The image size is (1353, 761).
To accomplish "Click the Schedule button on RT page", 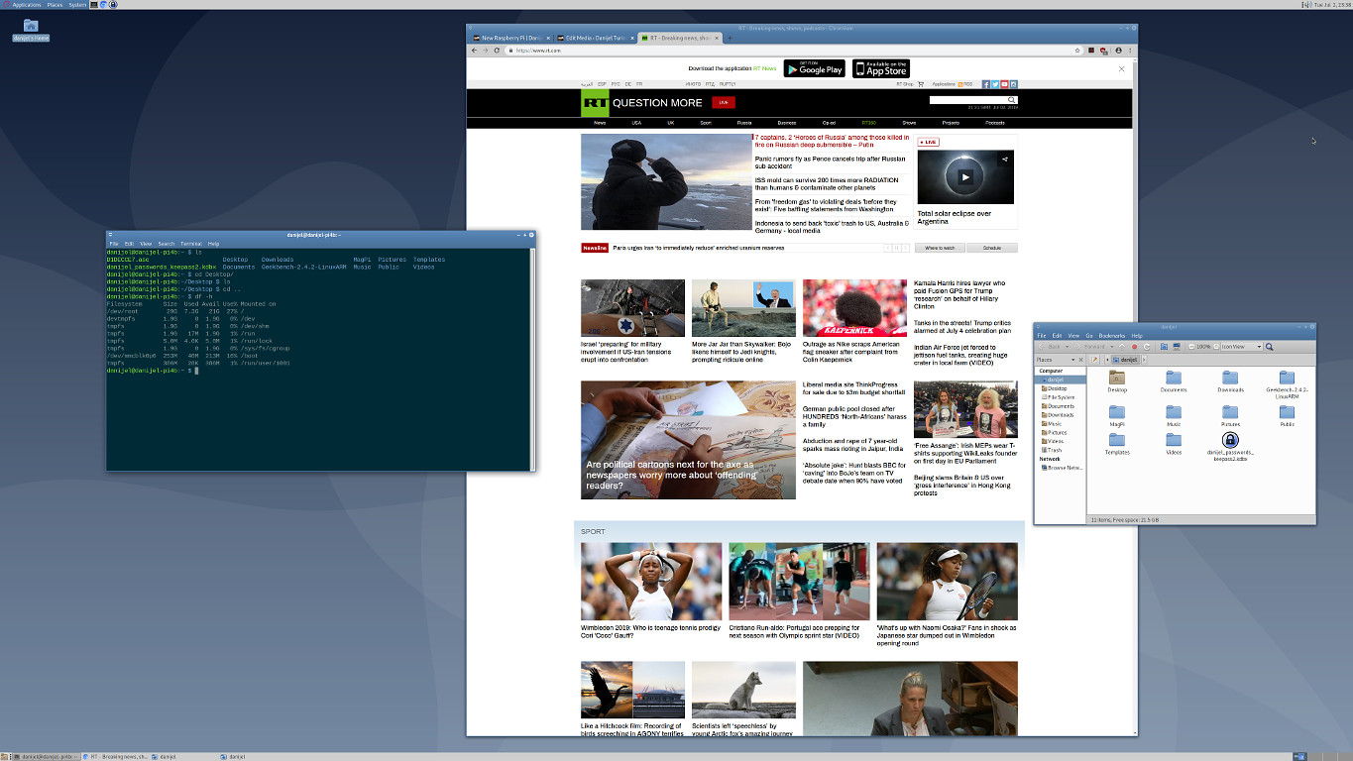I will pos(991,248).
